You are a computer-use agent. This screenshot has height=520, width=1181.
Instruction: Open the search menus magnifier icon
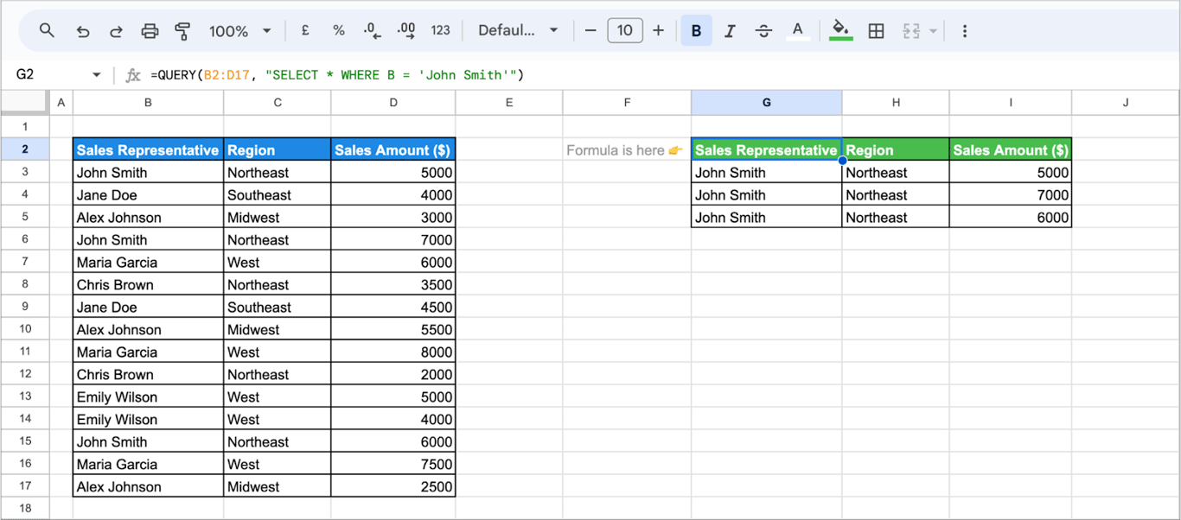pos(47,30)
